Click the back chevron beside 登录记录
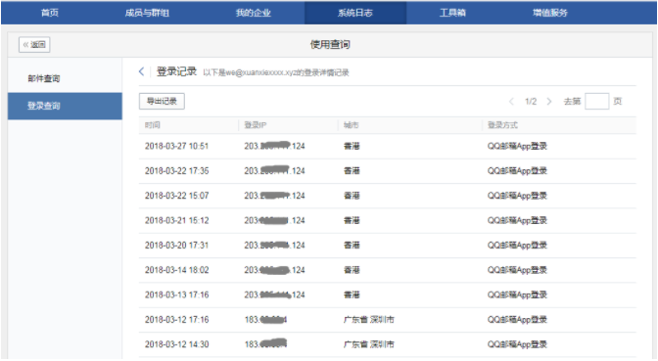Viewport: 658px width, 361px height. 141,71
